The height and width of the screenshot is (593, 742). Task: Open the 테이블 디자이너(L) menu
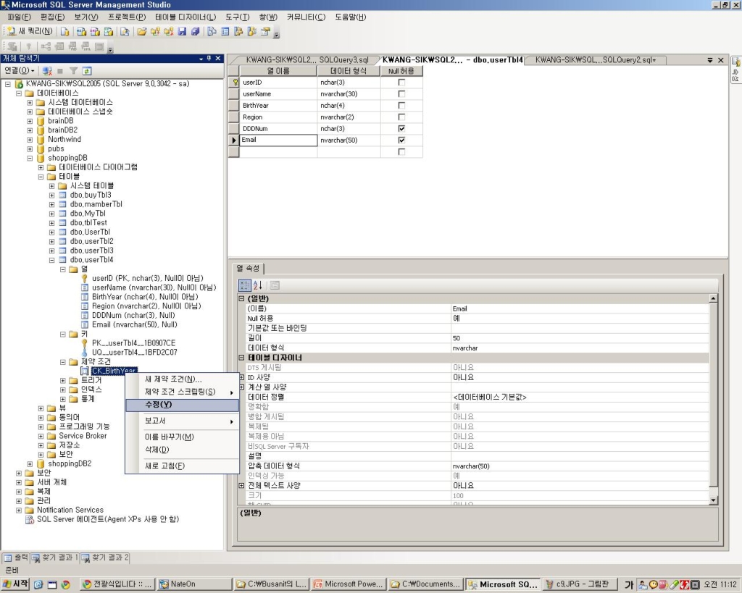click(x=185, y=17)
